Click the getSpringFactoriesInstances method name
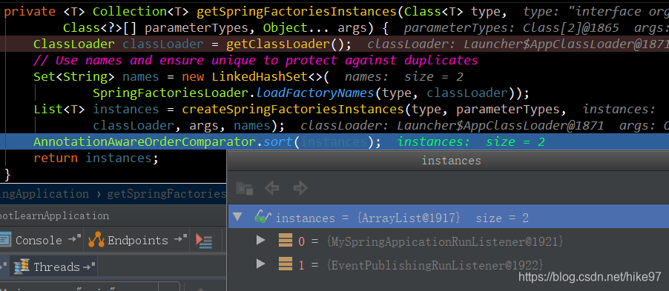Viewport: 669px width, 291px height. pyautogui.click(x=297, y=12)
